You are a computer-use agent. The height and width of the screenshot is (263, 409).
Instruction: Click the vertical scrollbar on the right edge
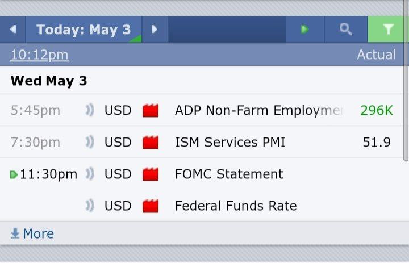click(x=406, y=85)
